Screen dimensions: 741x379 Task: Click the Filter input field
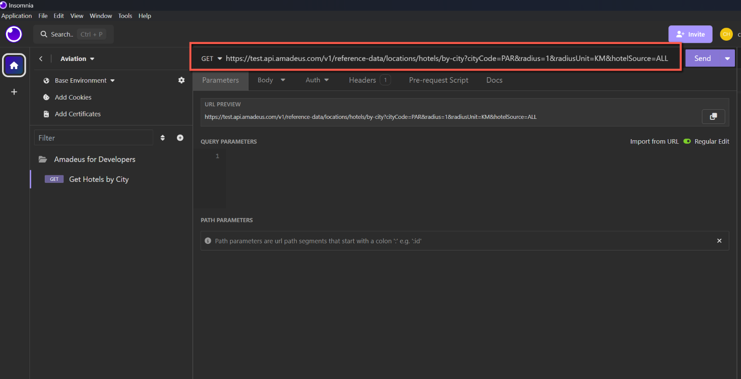(x=94, y=138)
